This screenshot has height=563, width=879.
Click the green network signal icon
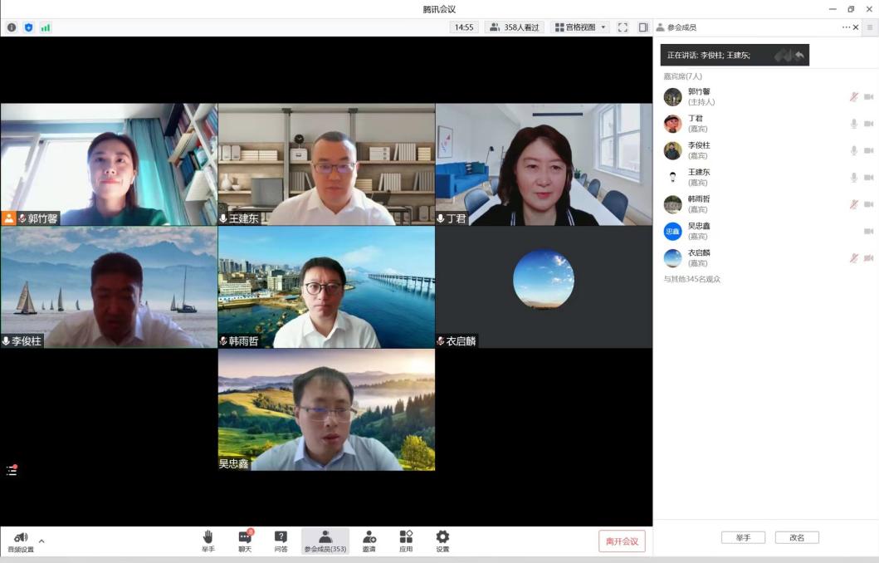pos(45,27)
